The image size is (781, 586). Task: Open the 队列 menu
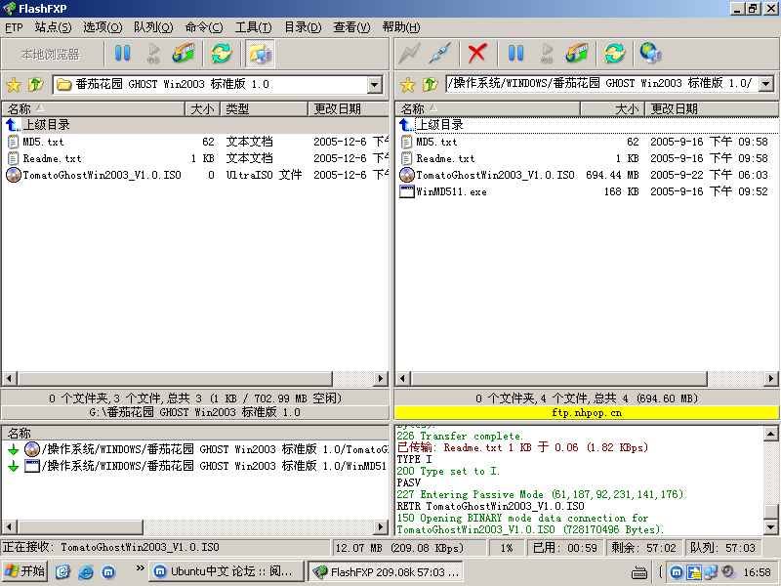[x=153, y=27]
